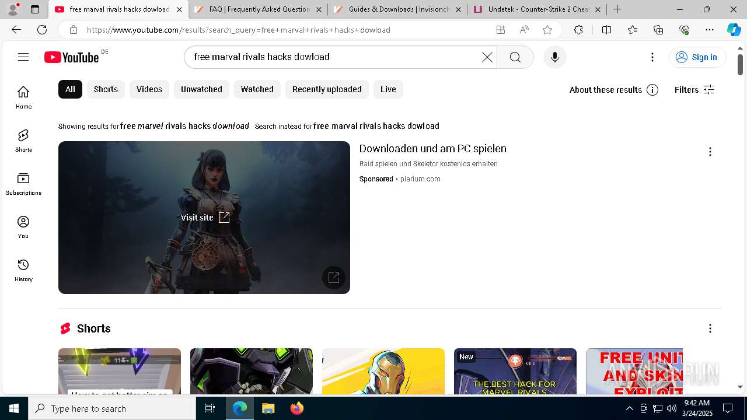Screen dimensions: 747x420
Task: Select the All filter chip
Action: pos(70,89)
